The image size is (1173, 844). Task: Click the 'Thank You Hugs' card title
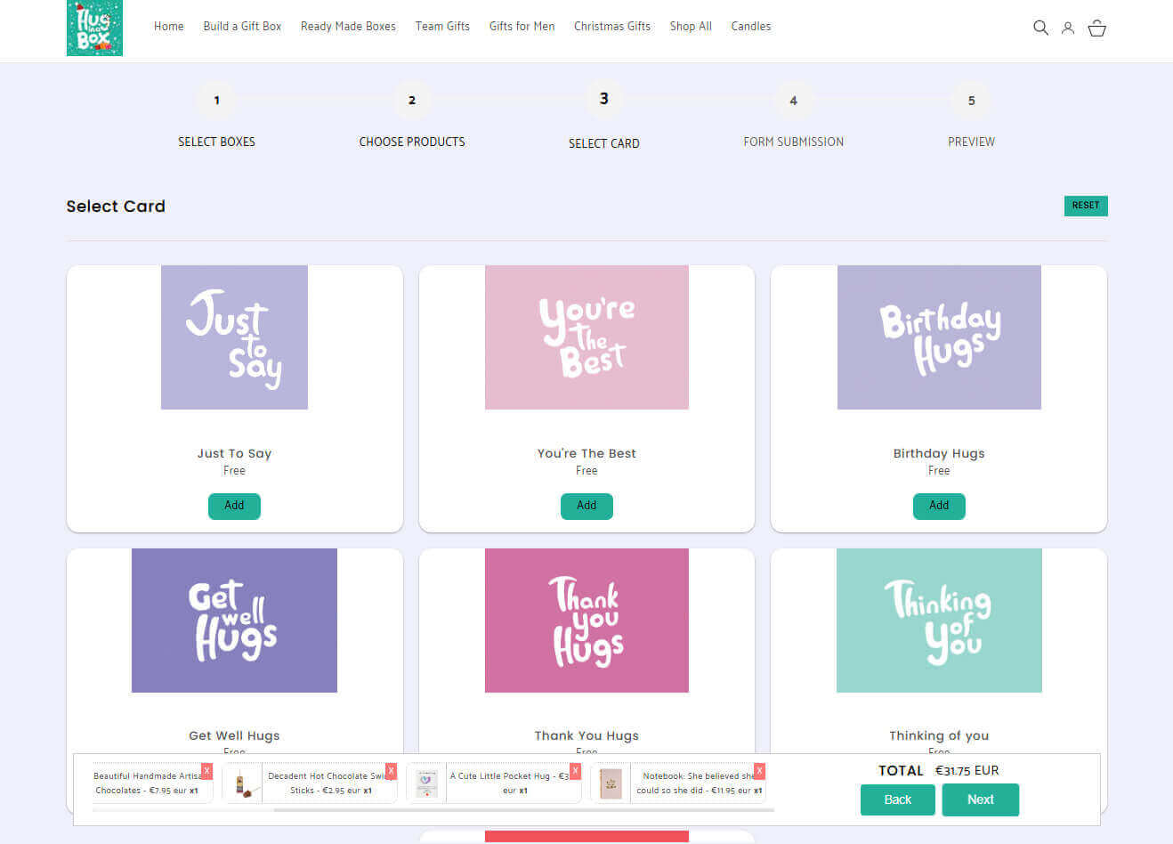586,735
